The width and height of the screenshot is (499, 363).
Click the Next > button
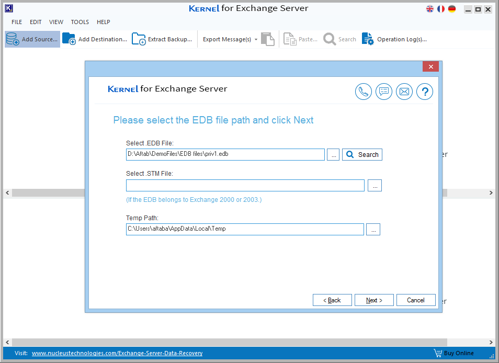click(x=374, y=300)
